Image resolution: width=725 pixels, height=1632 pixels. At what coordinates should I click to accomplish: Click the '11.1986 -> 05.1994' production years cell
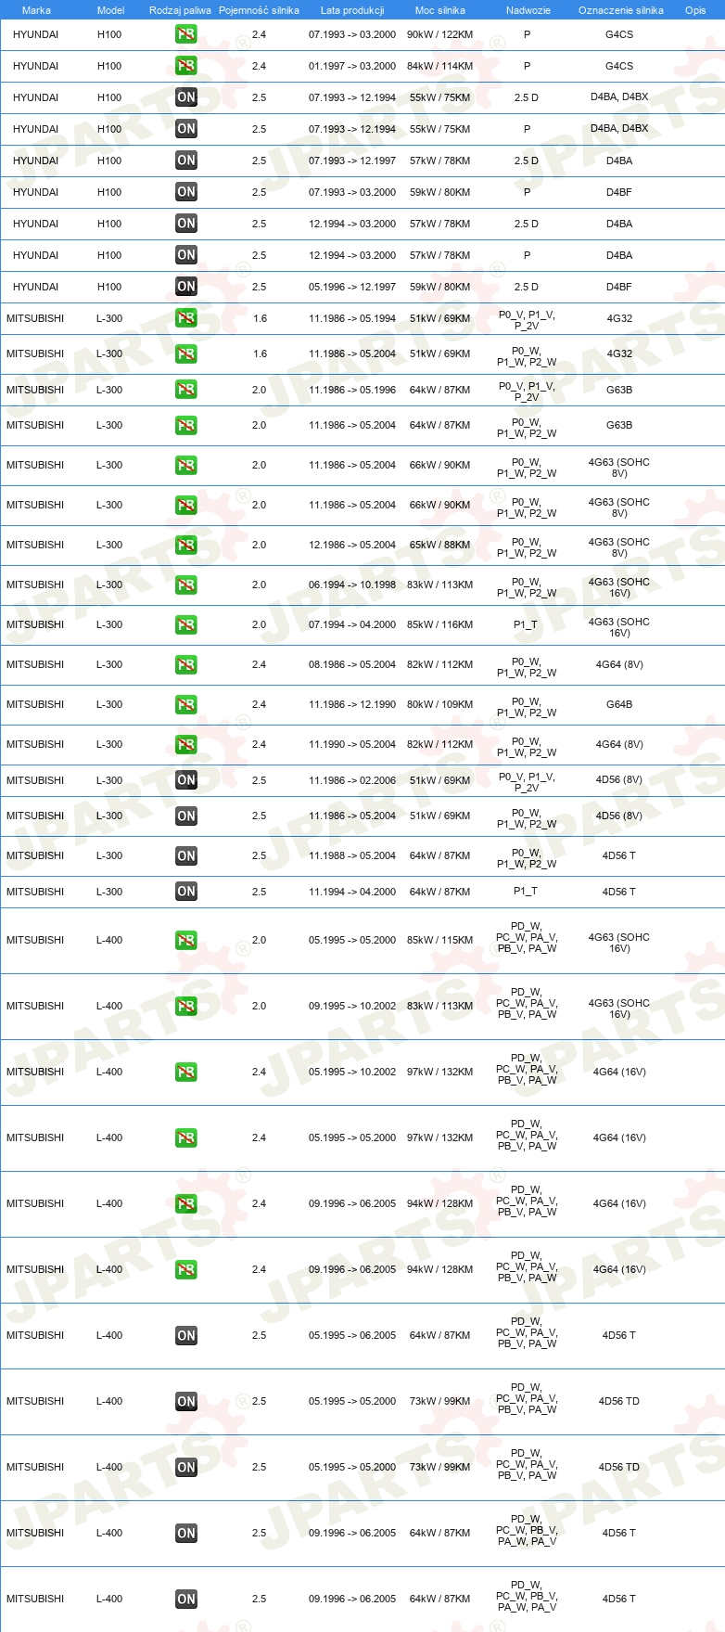(x=352, y=318)
